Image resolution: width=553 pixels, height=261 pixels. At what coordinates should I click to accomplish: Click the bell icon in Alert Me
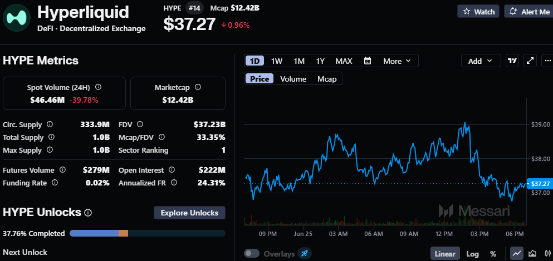pos(513,12)
